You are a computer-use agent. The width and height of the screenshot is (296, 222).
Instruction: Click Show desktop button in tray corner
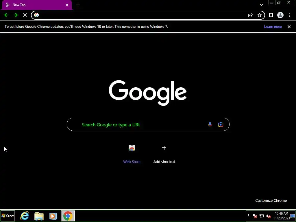click(293, 216)
